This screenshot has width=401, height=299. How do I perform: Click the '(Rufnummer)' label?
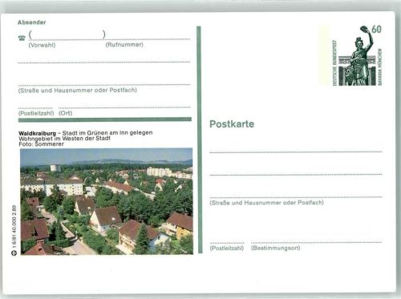124,45
